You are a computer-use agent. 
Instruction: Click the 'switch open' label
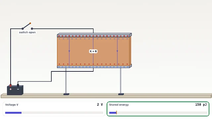27,32
